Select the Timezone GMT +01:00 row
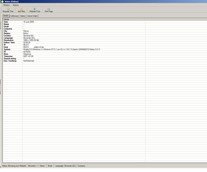The height and width of the screenshot is (172, 207). 28,56
